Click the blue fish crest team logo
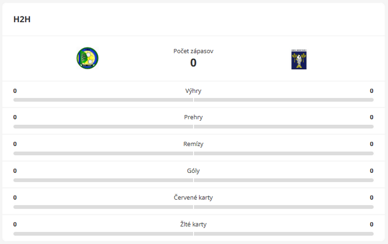This screenshot has height=244, width=388. pos(299,59)
